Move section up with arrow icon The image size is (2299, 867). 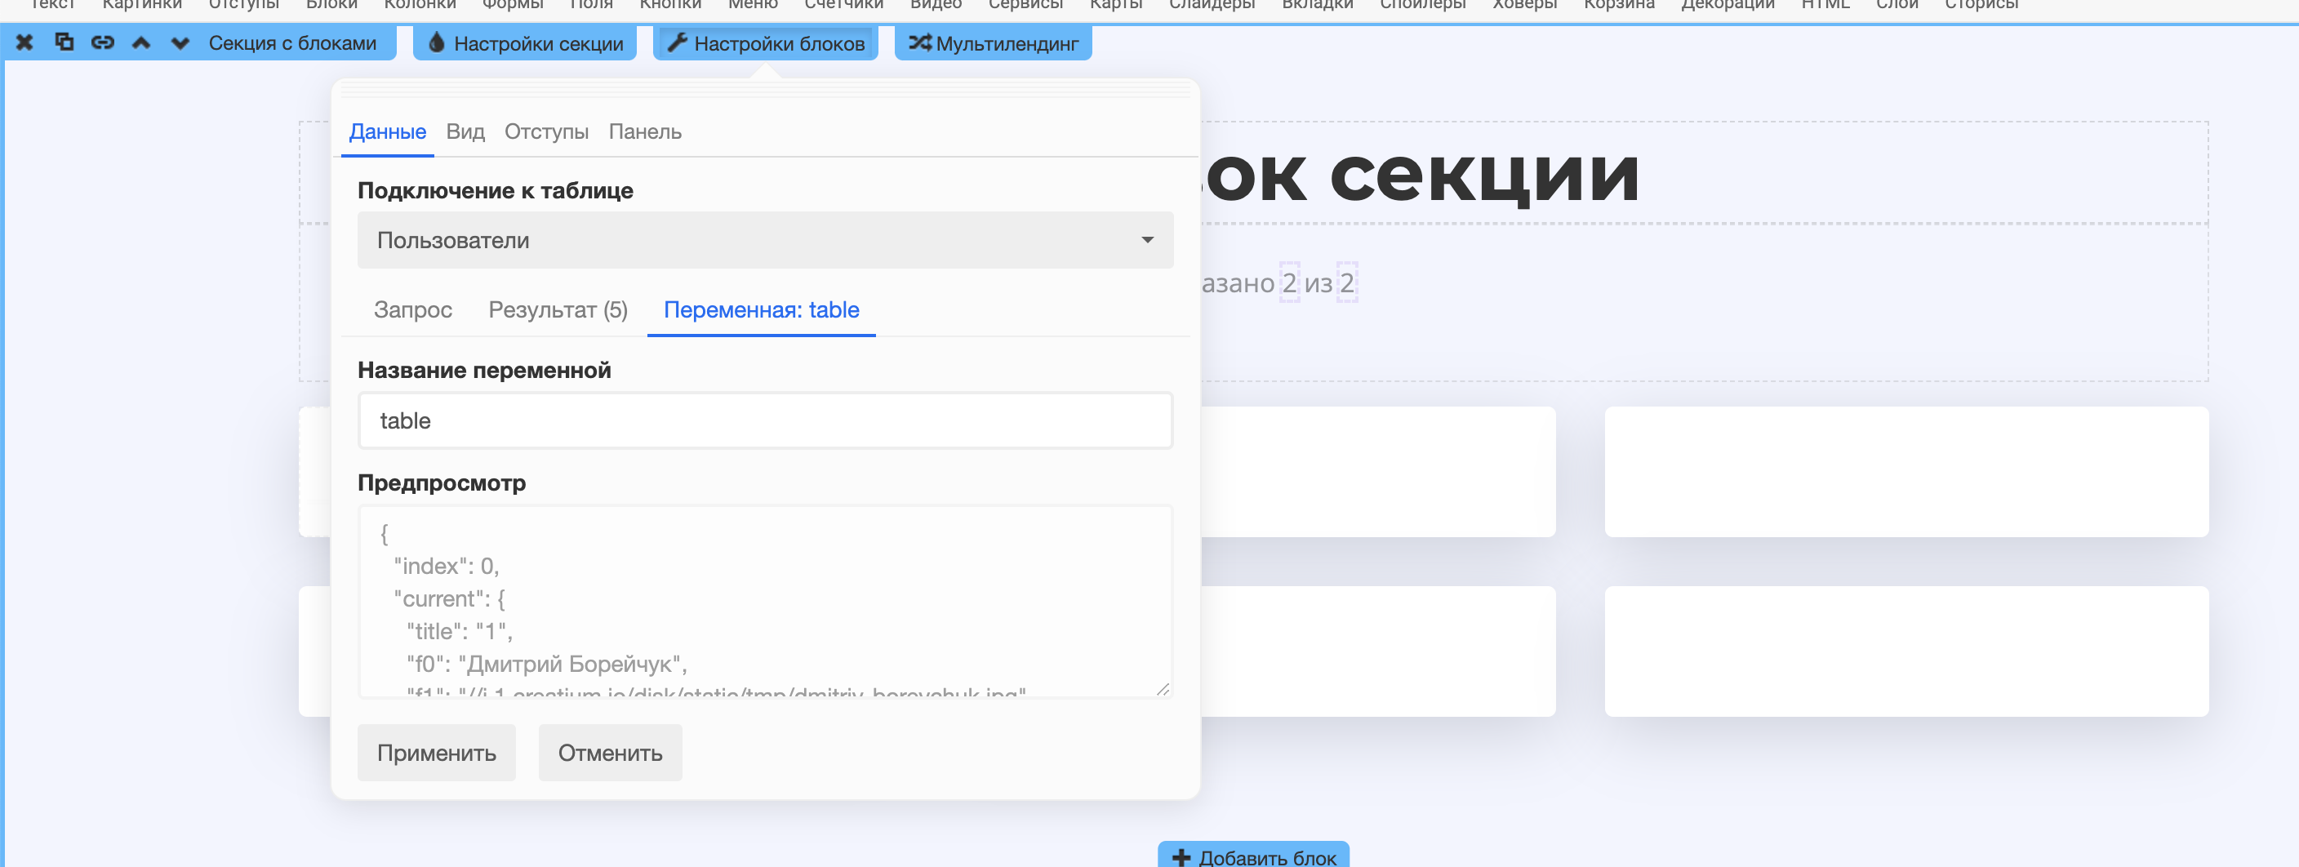pos(141,42)
